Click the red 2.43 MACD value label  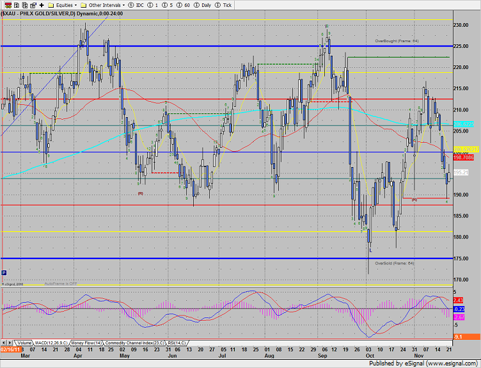pyautogui.click(x=458, y=300)
